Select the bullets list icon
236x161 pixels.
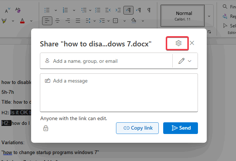[47, 10]
